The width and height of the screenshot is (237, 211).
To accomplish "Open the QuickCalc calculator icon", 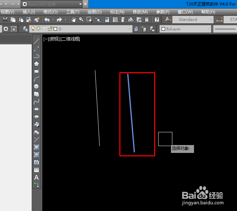I will point(147,20).
